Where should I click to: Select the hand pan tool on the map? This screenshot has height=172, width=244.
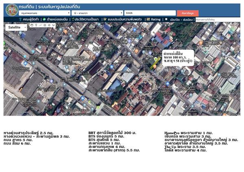[32, 25]
